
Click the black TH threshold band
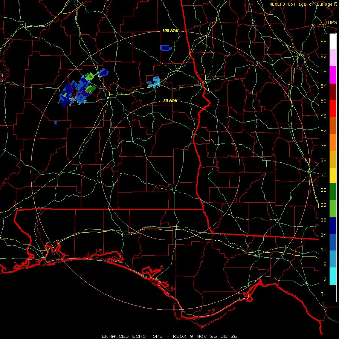[333, 293]
